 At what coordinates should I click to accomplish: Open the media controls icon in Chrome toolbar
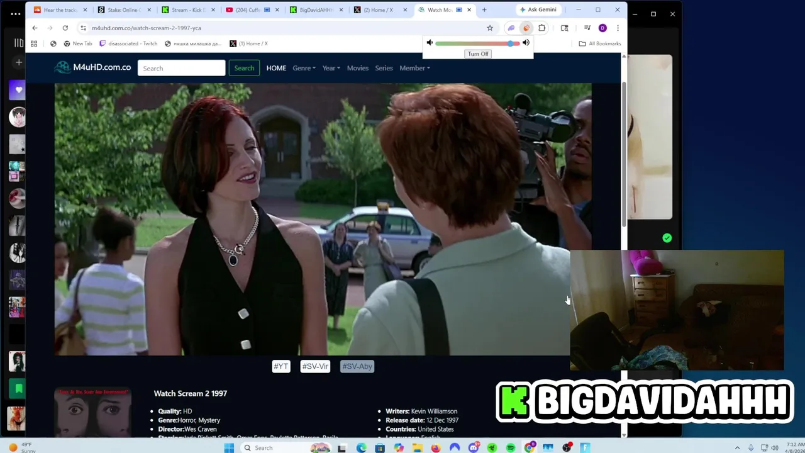[587, 28]
